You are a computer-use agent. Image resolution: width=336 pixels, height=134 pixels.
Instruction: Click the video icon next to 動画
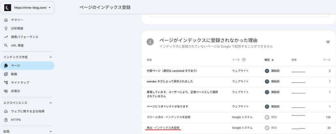click(6, 74)
